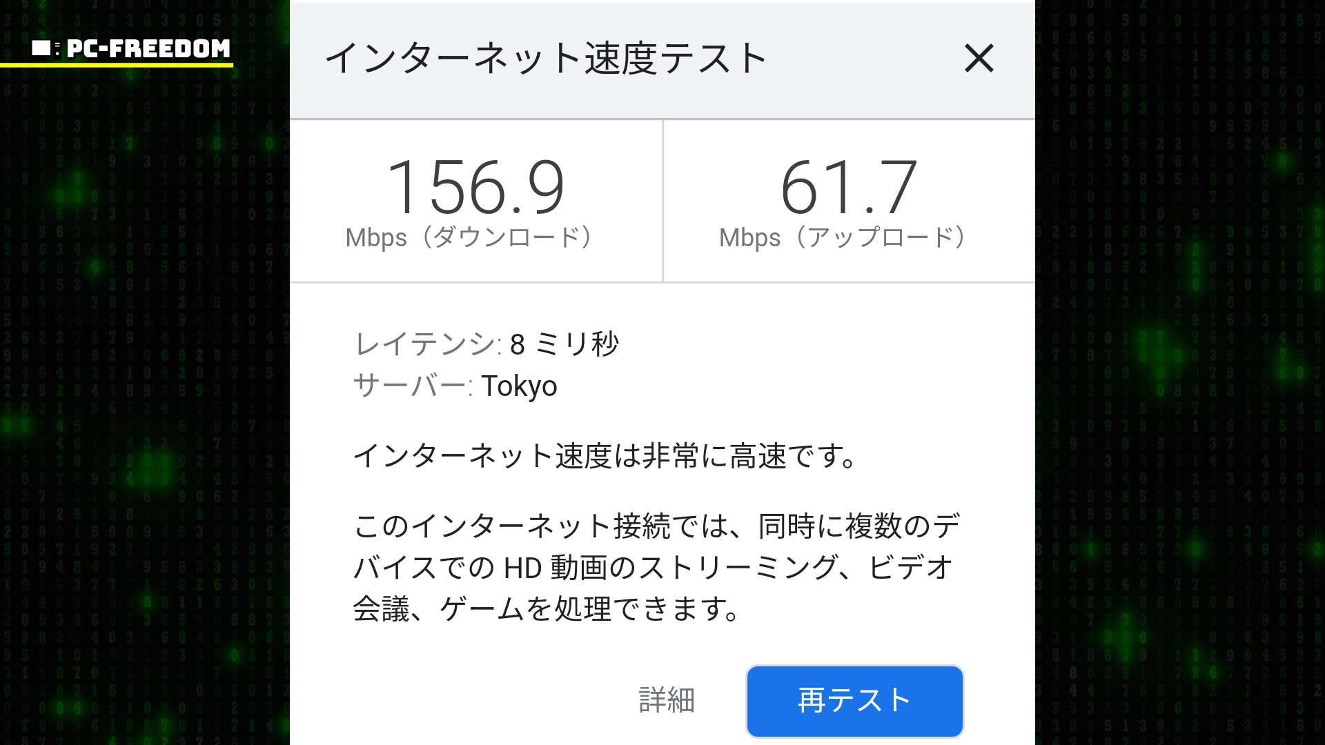The height and width of the screenshot is (745, 1325).
Task: Click the サーバー label
Action: pos(412,386)
